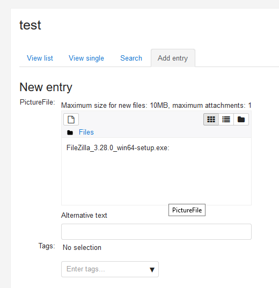Focus the Alternative text input box
279x288 pixels.
156,232
